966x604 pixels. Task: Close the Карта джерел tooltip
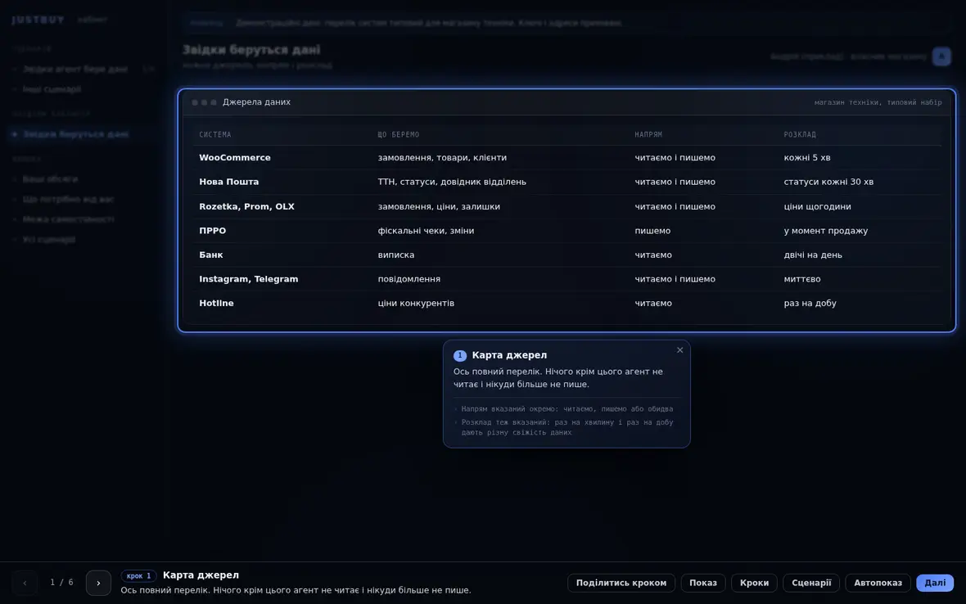679,350
